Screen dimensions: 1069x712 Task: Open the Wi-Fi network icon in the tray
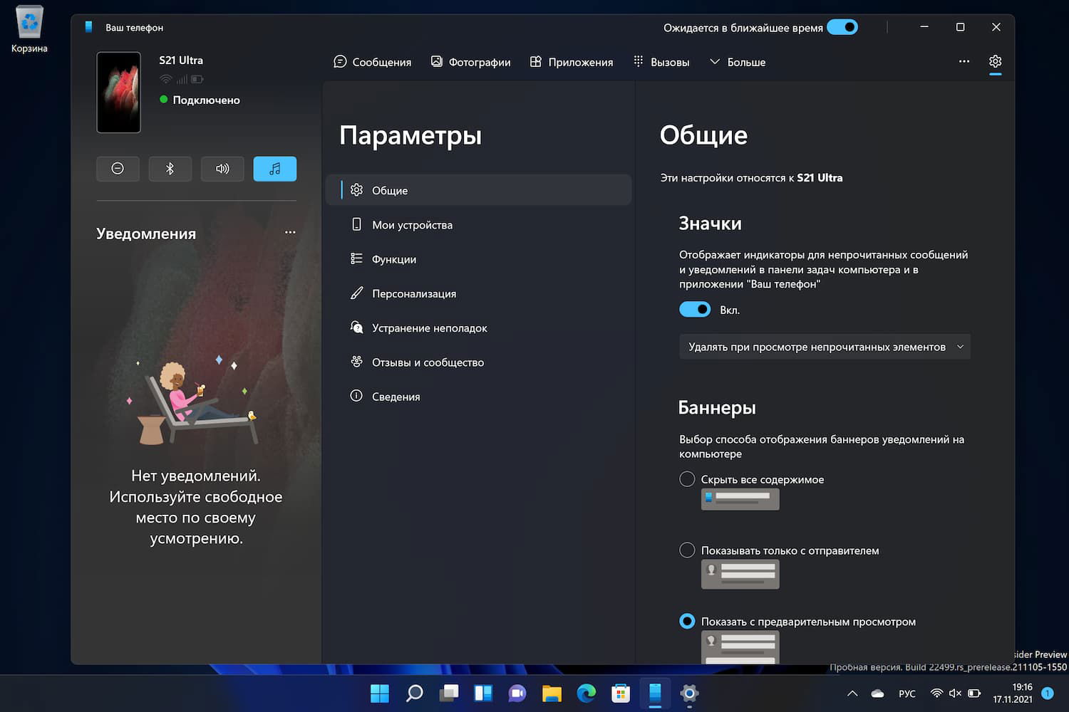[937, 693]
